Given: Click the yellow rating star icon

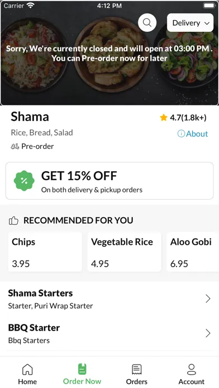Looking at the screenshot, I should [164, 118].
